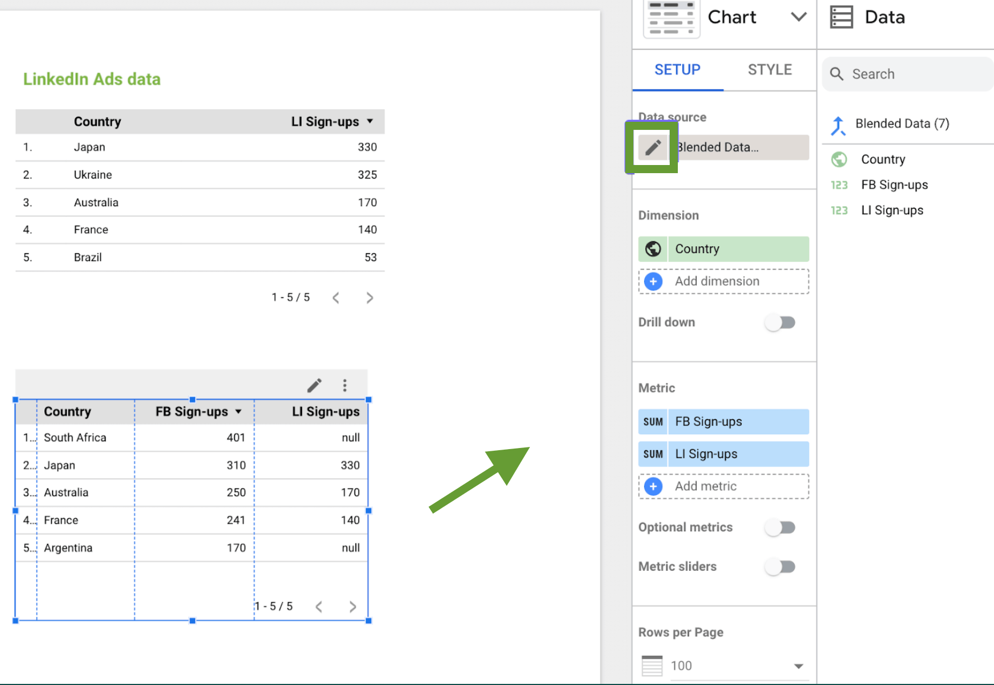Image resolution: width=994 pixels, height=685 pixels.
Task: Click the Data panel icon
Action: [x=841, y=17]
